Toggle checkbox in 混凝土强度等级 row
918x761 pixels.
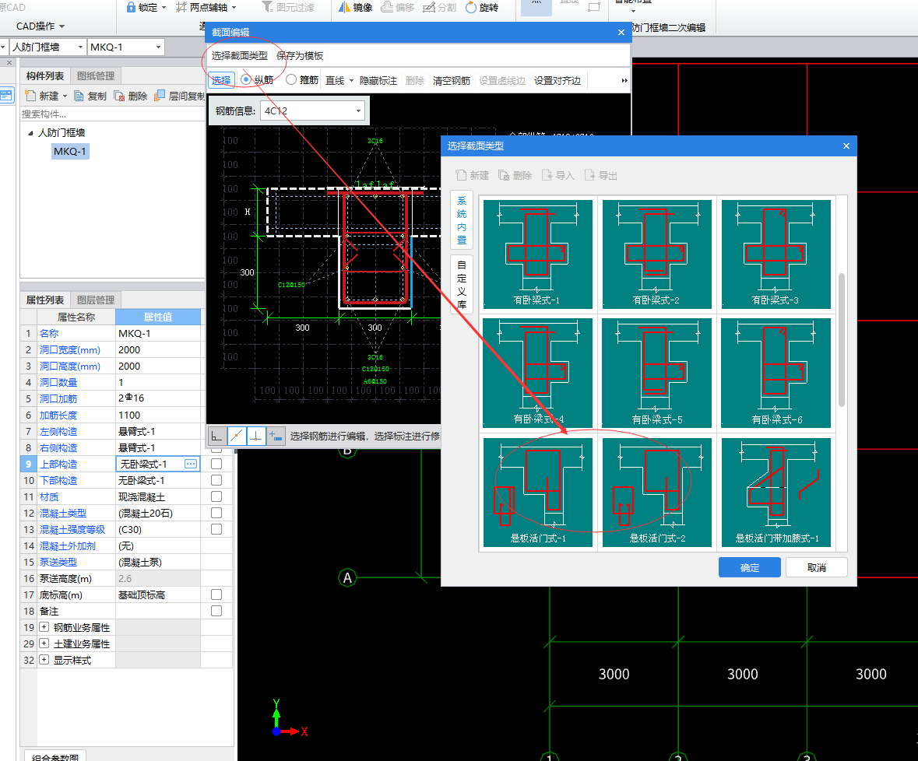click(x=216, y=529)
